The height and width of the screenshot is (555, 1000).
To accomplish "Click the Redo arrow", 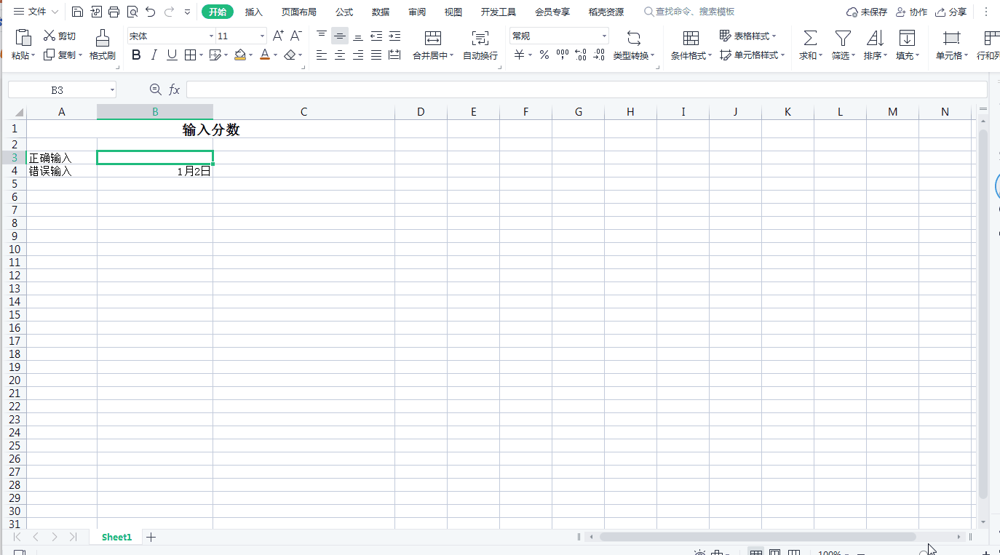I will tap(169, 12).
